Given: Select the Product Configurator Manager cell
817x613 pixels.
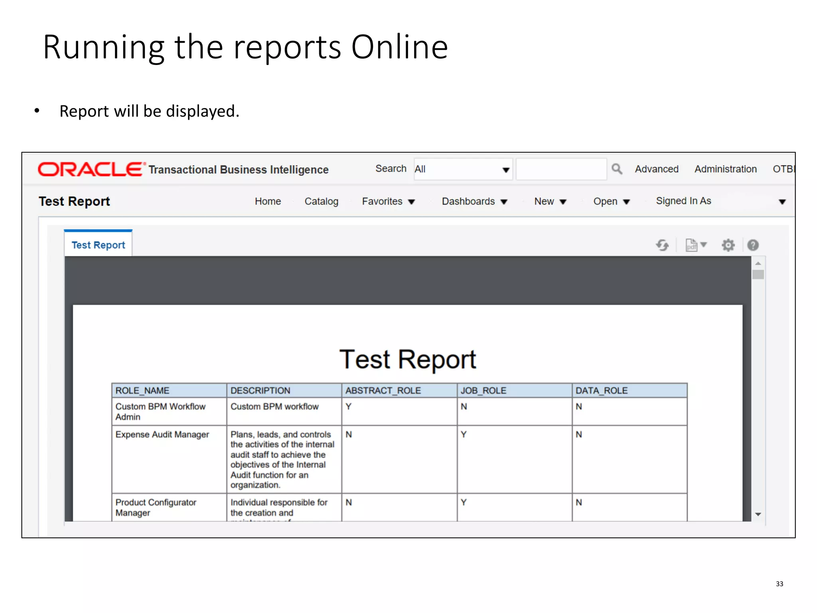Looking at the screenshot, I should click(x=169, y=507).
